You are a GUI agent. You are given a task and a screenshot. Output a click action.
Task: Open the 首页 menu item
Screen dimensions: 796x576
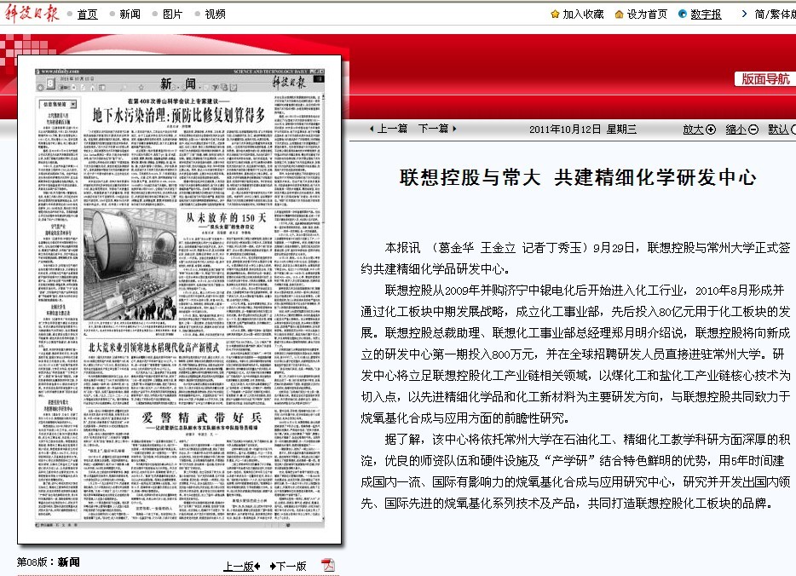(x=87, y=14)
